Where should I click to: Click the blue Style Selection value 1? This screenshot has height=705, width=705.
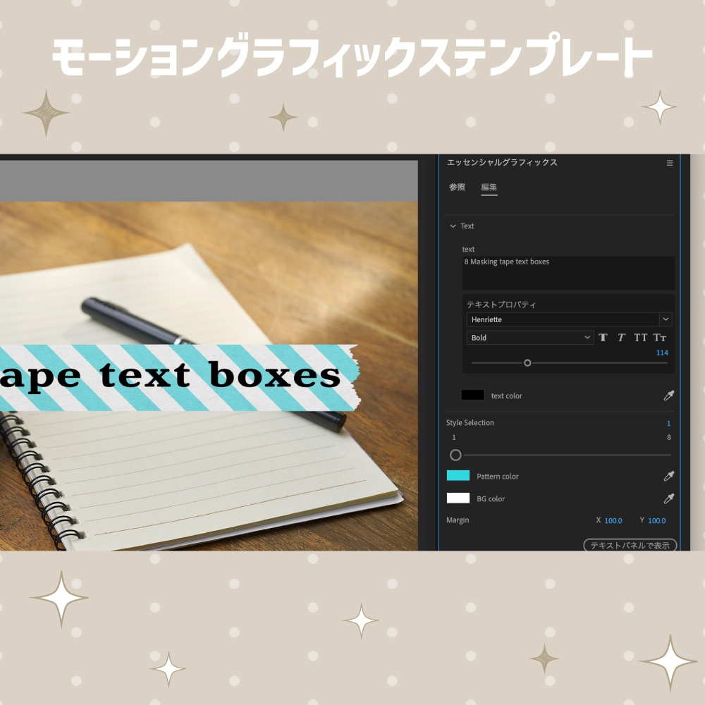click(x=668, y=423)
